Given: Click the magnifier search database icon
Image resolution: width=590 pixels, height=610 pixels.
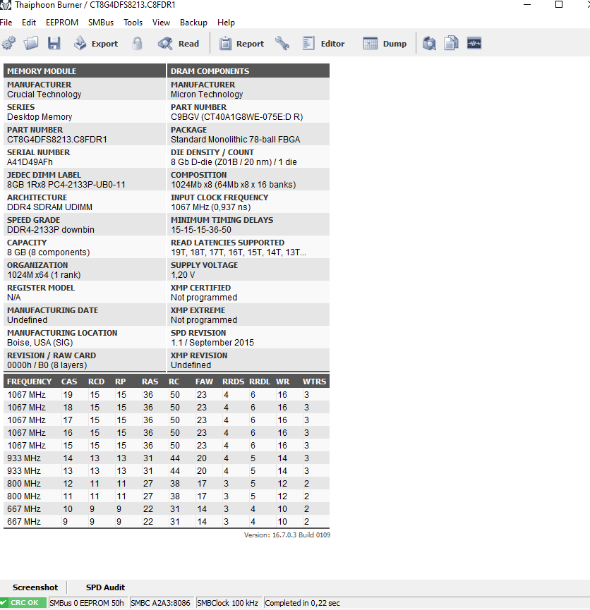Looking at the screenshot, I should pyautogui.click(x=429, y=43).
